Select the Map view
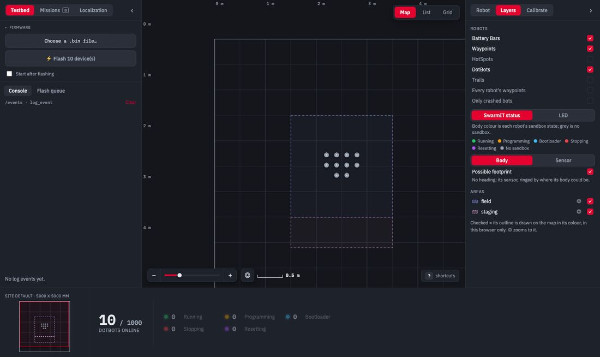 point(405,12)
